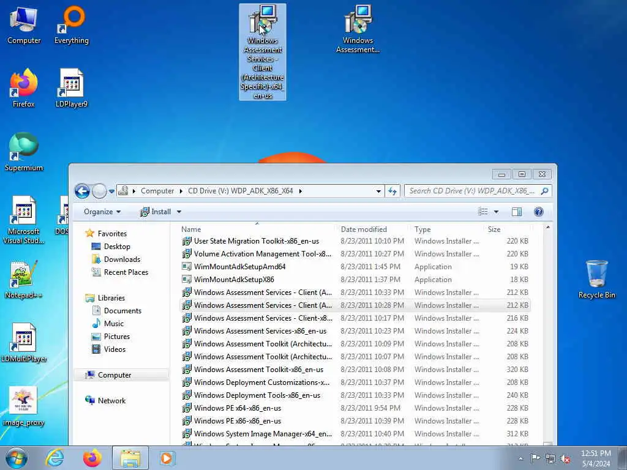Sort by the Size column header

(x=508, y=229)
